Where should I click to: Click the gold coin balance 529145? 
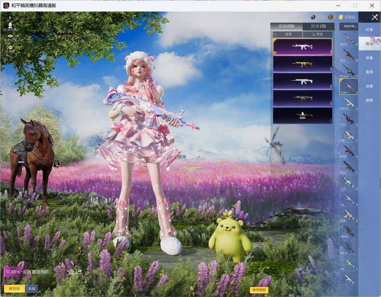pyautogui.click(x=347, y=17)
